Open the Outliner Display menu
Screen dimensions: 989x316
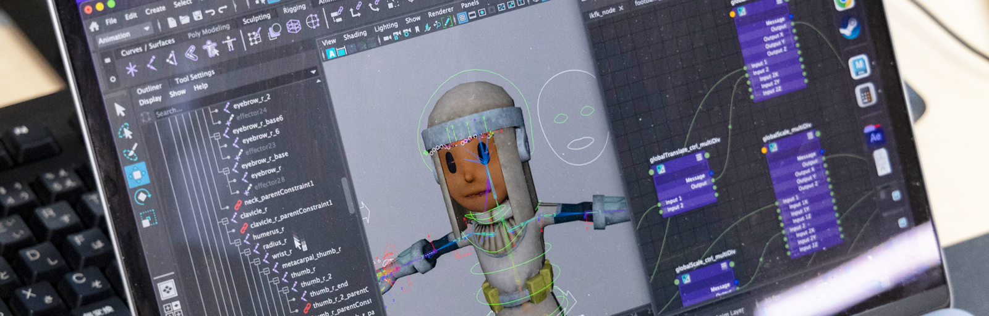pos(150,100)
